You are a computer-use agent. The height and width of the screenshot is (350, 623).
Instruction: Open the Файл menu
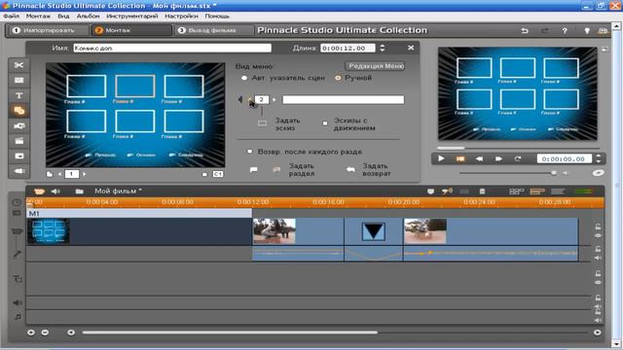tap(11, 17)
